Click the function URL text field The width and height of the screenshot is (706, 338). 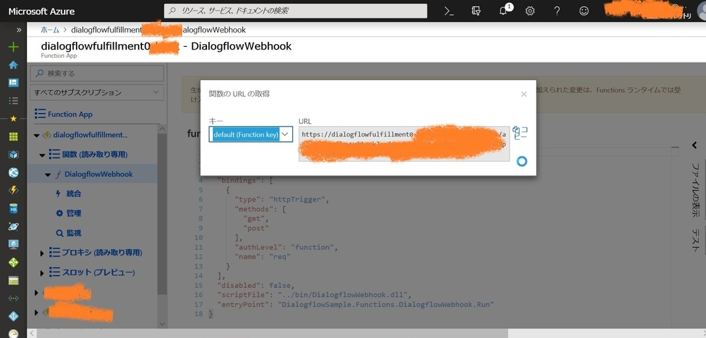[x=404, y=143]
